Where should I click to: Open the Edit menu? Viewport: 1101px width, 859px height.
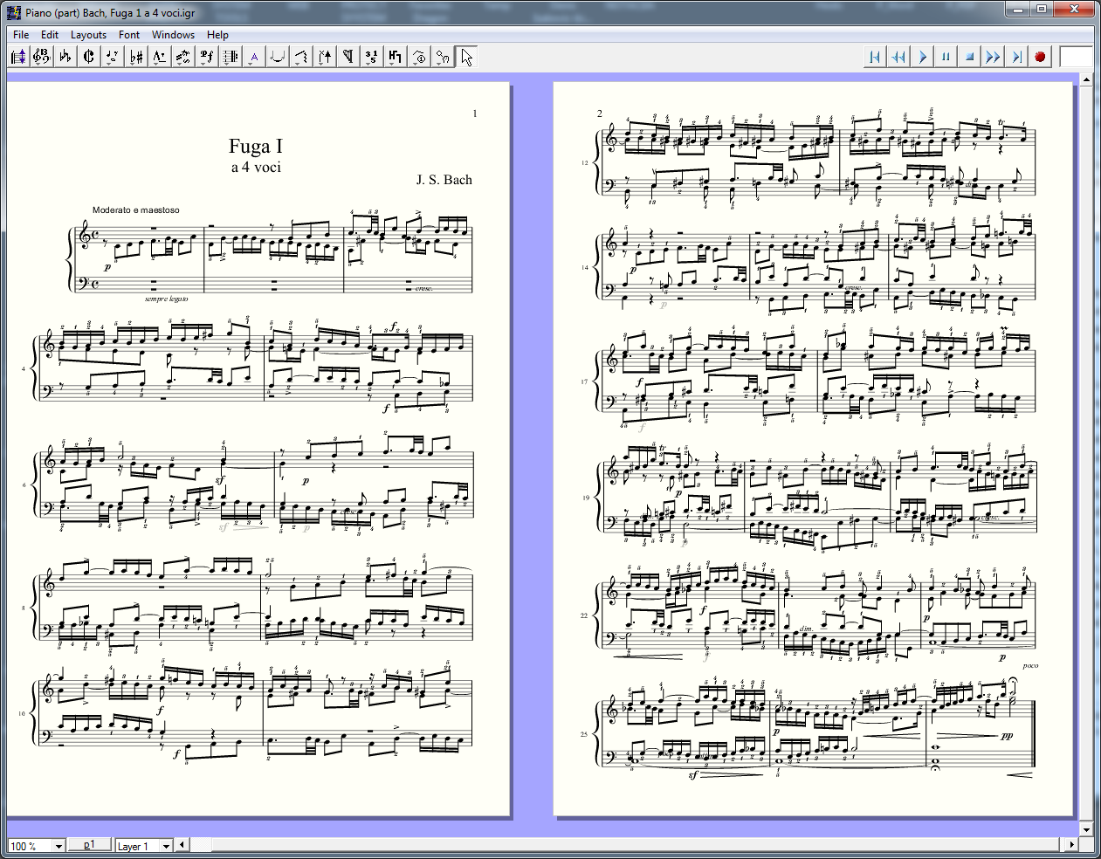[50, 35]
